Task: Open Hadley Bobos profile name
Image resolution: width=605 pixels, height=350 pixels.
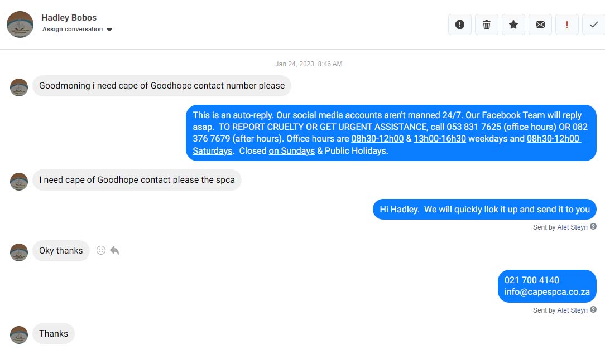Action: click(x=69, y=18)
